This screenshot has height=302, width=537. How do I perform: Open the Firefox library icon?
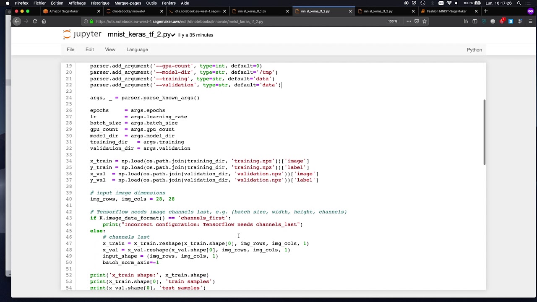point(466,21)
